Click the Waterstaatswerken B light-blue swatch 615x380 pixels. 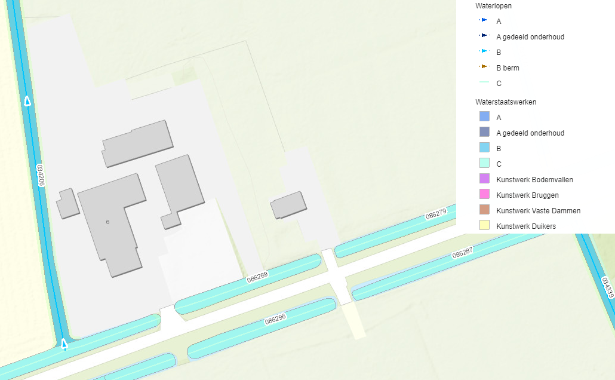[484, 148]
